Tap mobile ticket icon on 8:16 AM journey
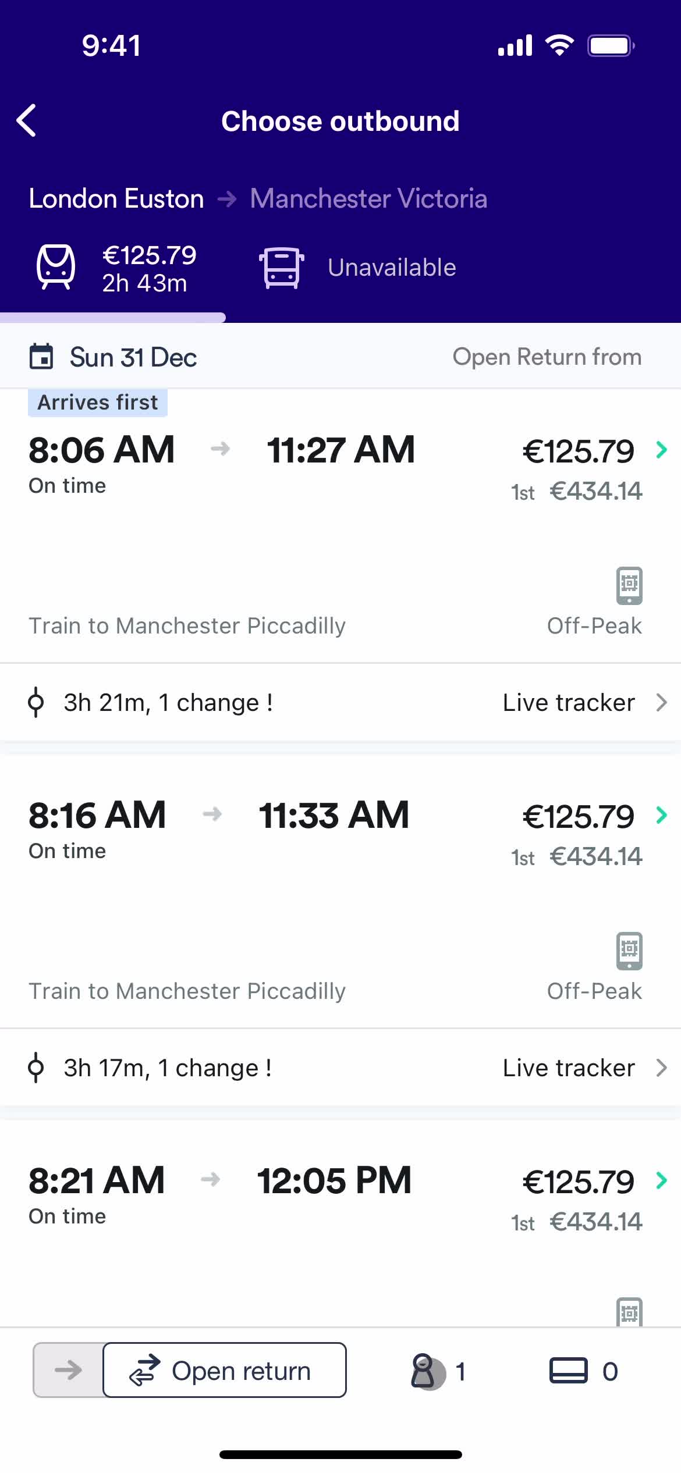The height and width of the screenshot is (1473, 681). tap(629, 951)
